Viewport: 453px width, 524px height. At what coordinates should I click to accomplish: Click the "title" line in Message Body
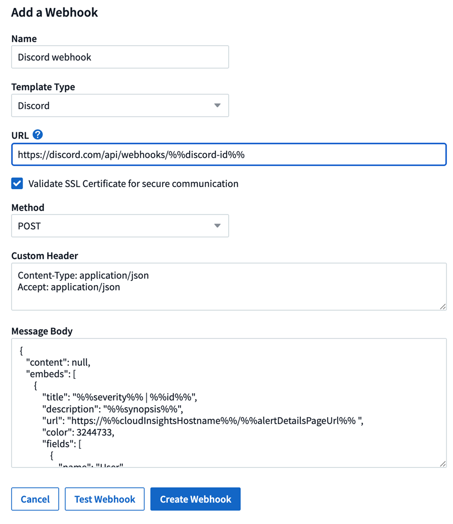119,397
